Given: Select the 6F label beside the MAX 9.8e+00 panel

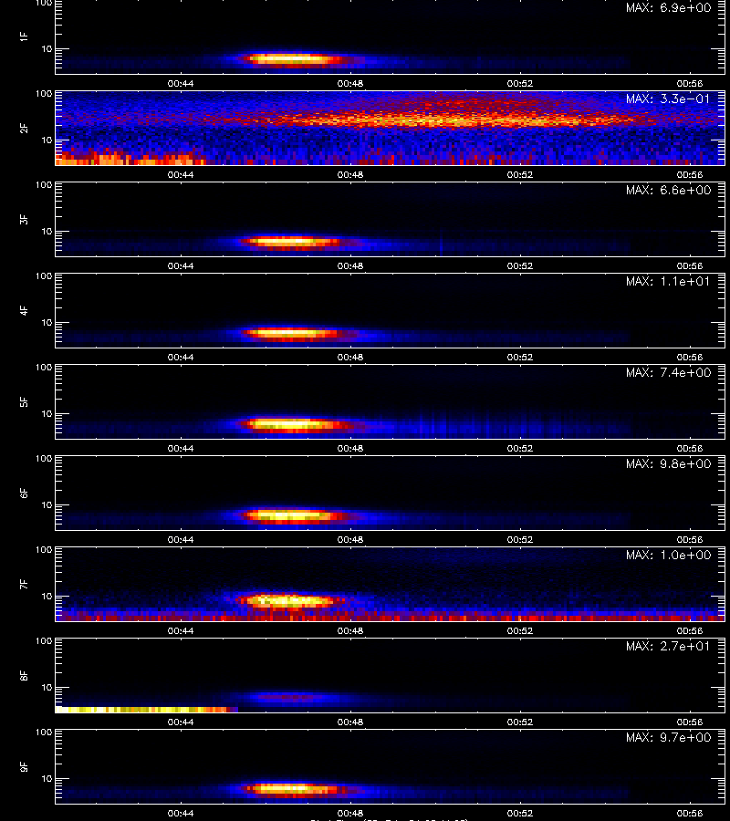Looking at the screenshot, I should pos(24,493).
